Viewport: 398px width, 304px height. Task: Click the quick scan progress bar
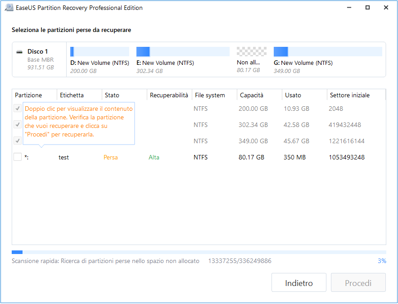click(199, 252)
